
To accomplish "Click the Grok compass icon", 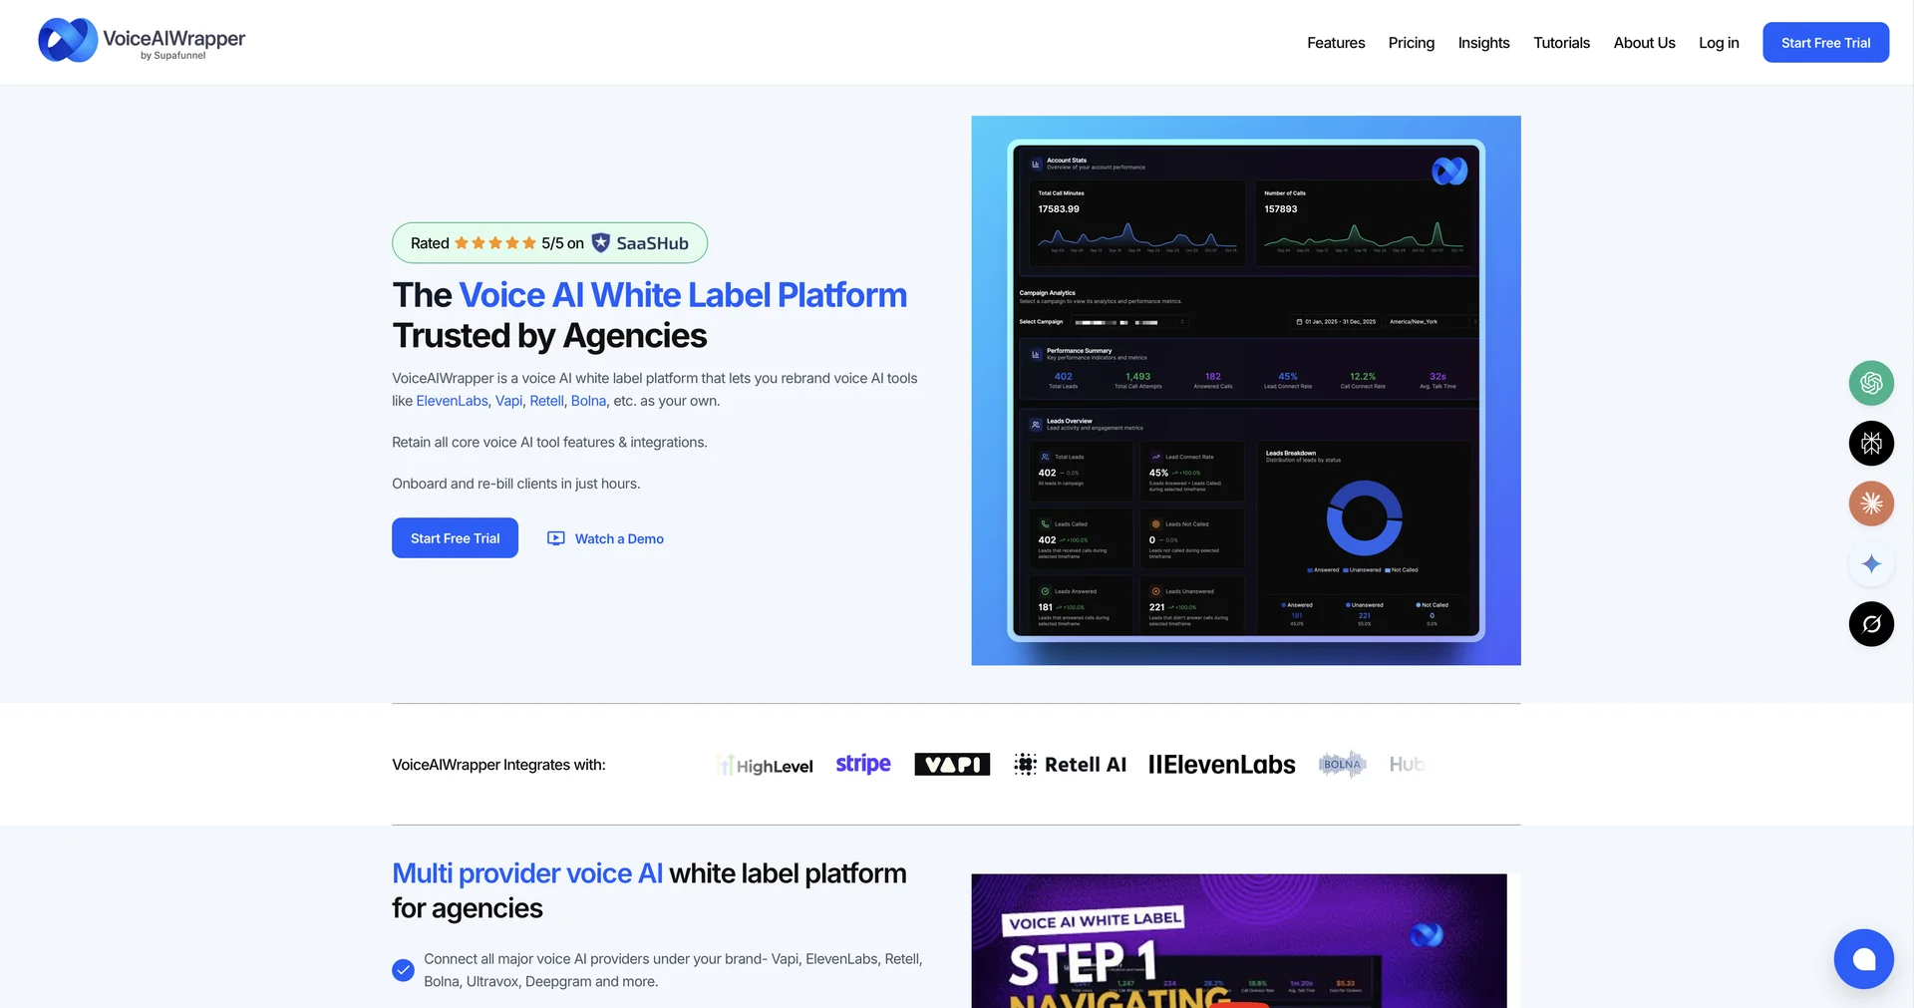I will tap(1871, 623).
